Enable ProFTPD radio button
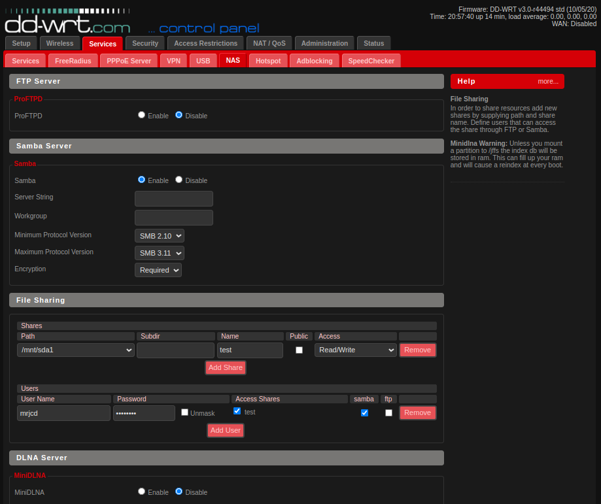601x504 pixels. (x=141, y=115)
